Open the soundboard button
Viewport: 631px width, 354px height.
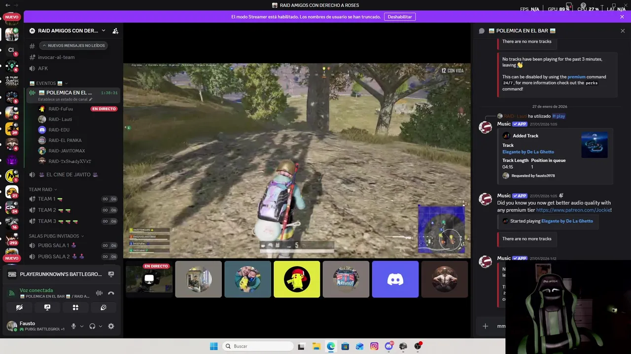(x=104, y=307)
